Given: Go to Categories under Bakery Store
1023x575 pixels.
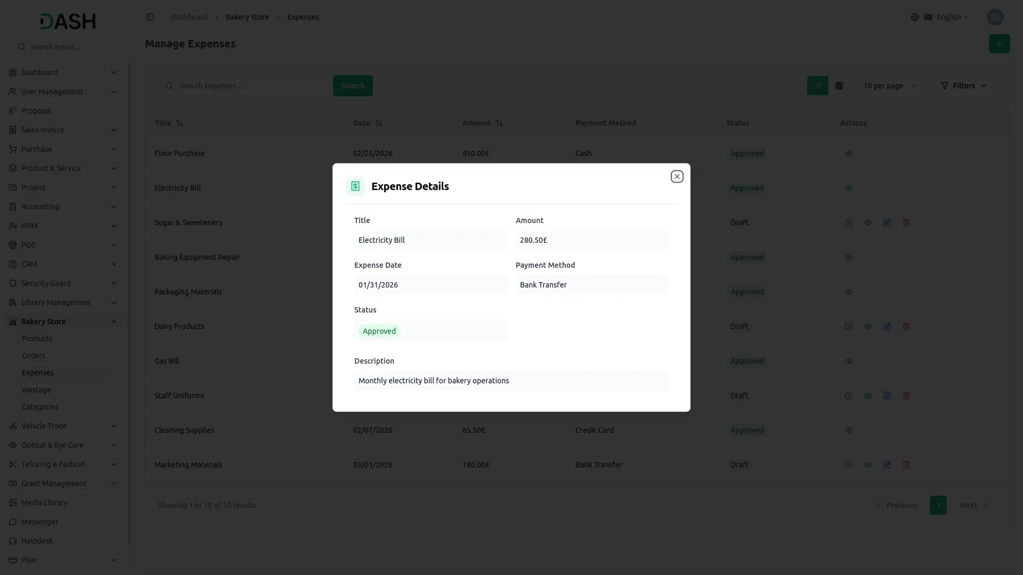Looking at the screenshot, I should [x=40, y=407].
